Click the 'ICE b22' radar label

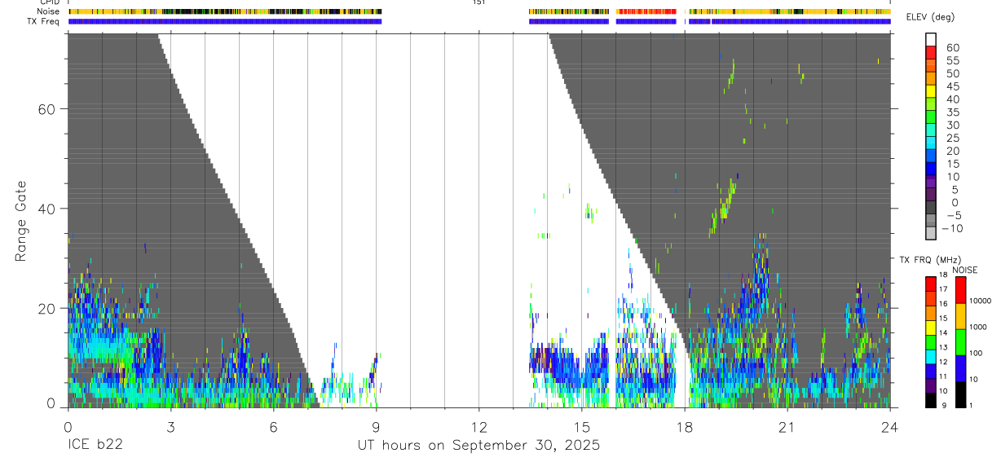(x=93, y=446)
